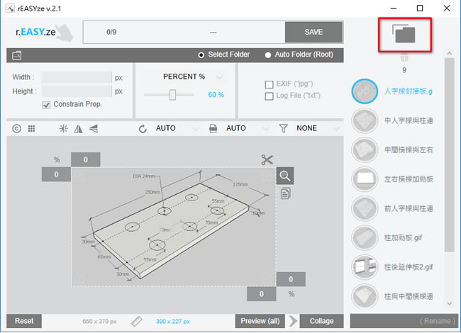Select the 柱加勁板.gif thumbnail in file list
461x333 pixels.
(365, 238)
